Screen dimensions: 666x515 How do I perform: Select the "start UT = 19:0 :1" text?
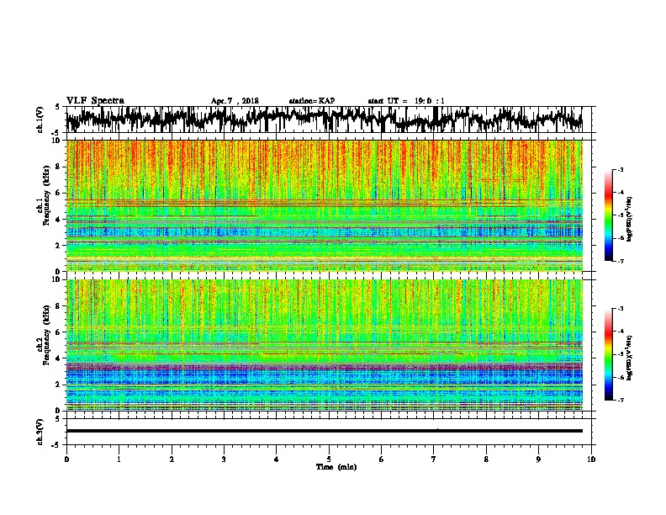point(406,101)
